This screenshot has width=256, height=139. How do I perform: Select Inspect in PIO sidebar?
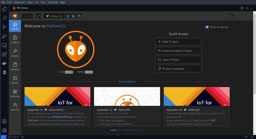[15, 53]
